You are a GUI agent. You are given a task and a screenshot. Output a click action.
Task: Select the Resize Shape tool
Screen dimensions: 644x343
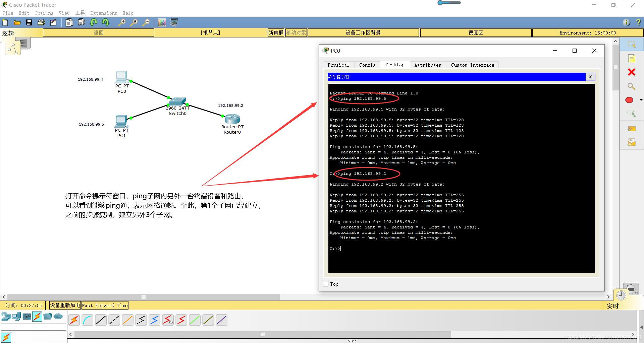632,114
